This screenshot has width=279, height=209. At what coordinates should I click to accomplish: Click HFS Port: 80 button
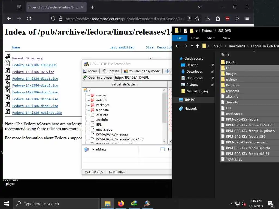coord(111,71)
